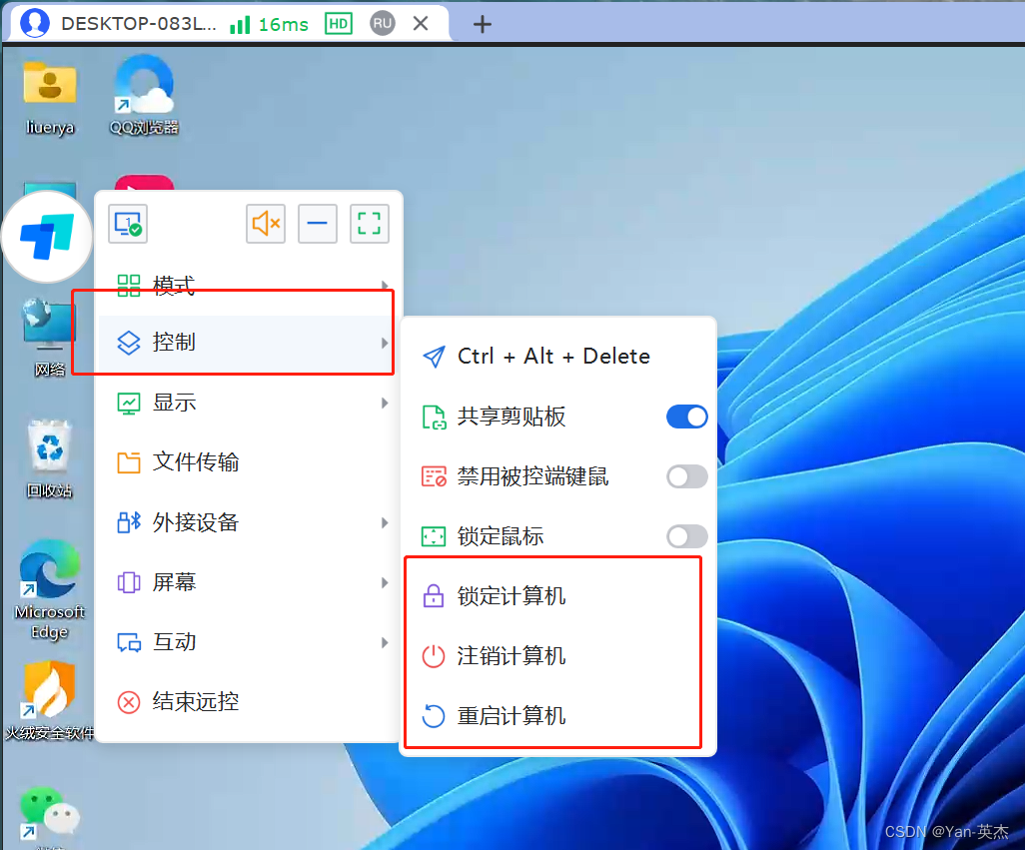The height and width of the screenshot is (850, 1025).
Task: Turn off the 共享剪贴板 switch
Action: pyautogui.click(x=687, y=417)
